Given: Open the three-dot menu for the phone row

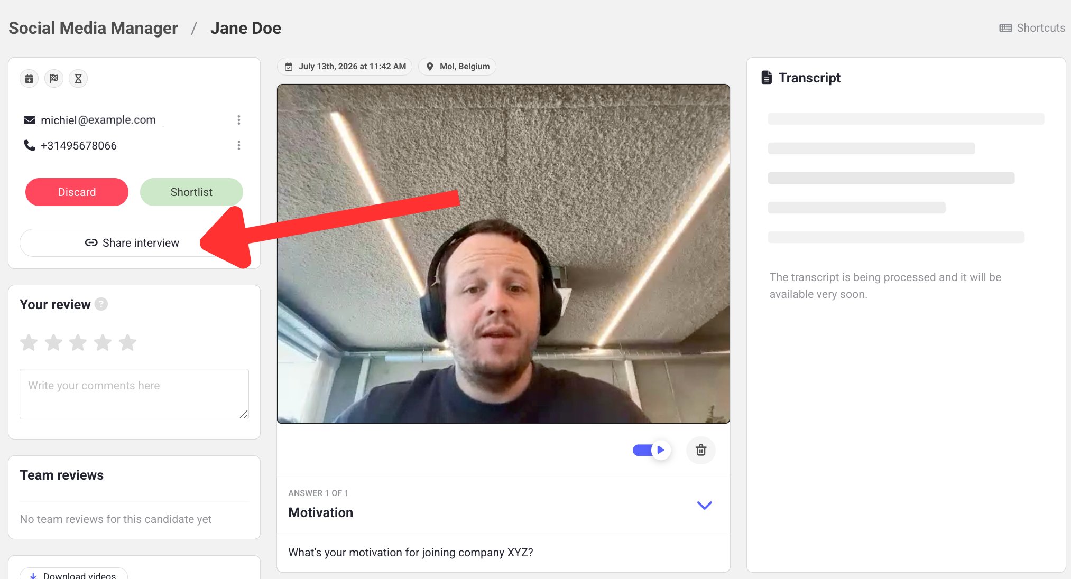Looking at the screenshot, I should click(x=239, y=145).
